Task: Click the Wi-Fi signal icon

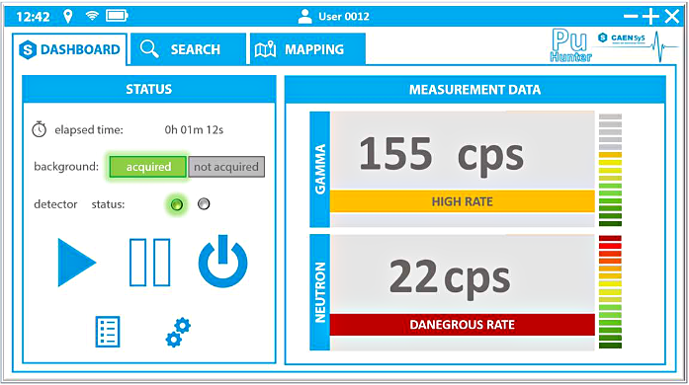Action: tap(92, 16)
